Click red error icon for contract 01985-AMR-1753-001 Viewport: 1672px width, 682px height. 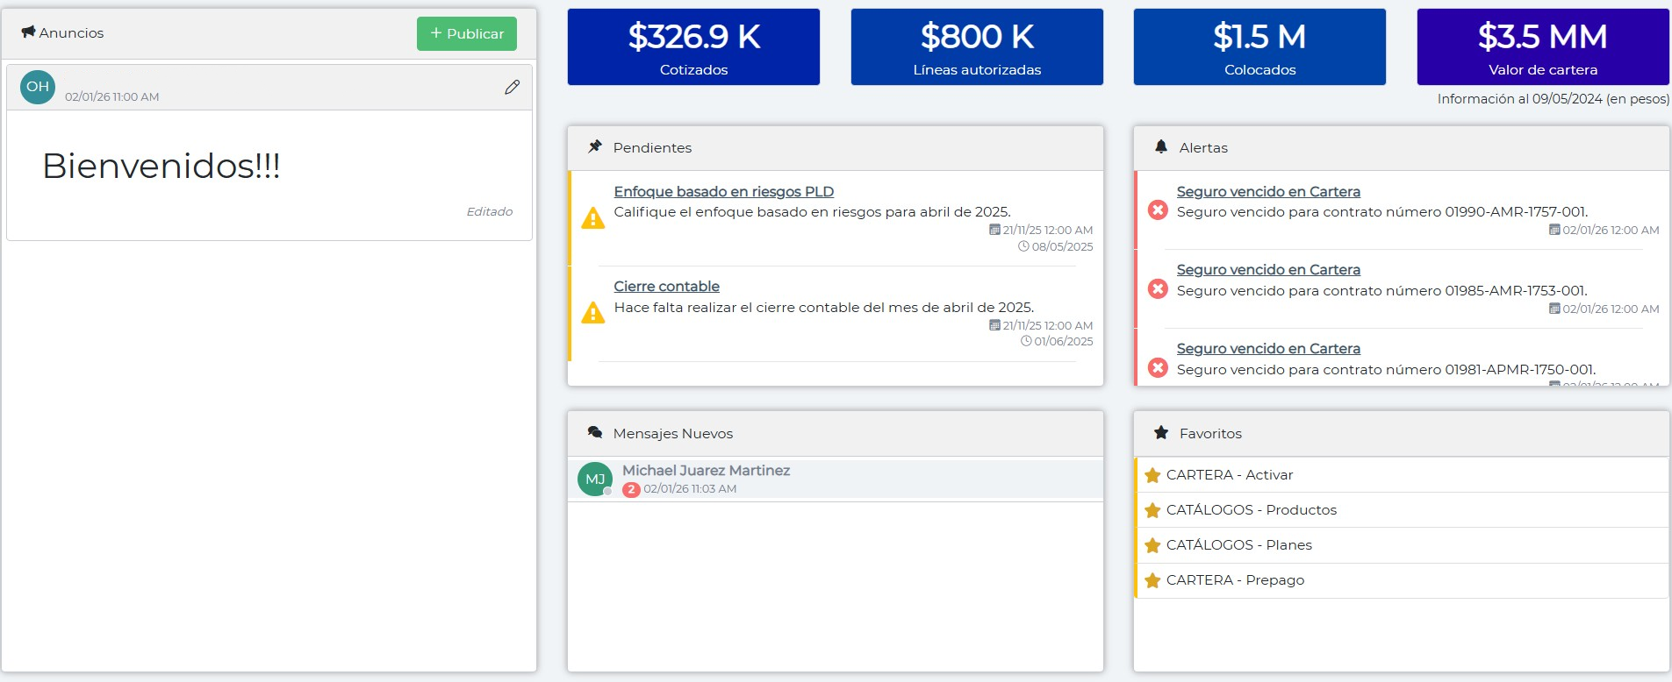pos(1158,289)
